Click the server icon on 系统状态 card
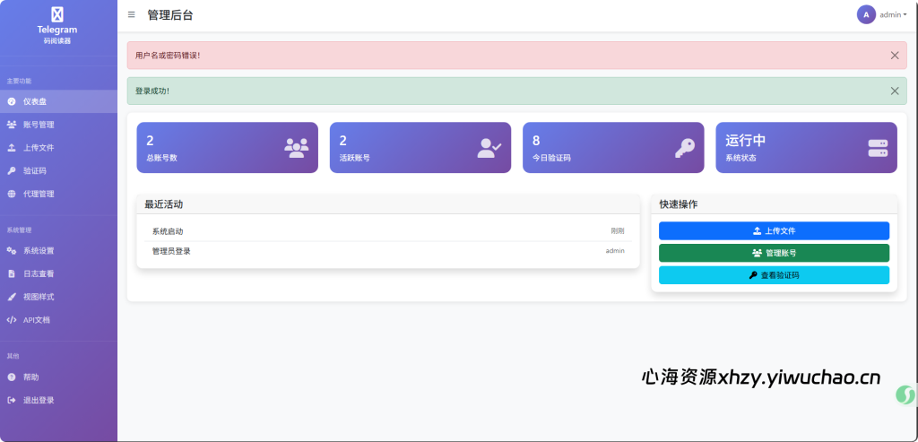 point(877,148)
